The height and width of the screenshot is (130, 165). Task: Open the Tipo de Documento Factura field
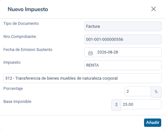pyautogui.click(x=123, y=26)
